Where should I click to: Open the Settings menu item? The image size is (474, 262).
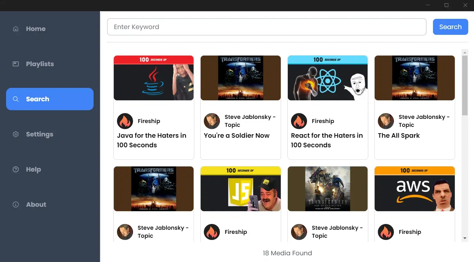pyautogui.click(x=50, y=134)
